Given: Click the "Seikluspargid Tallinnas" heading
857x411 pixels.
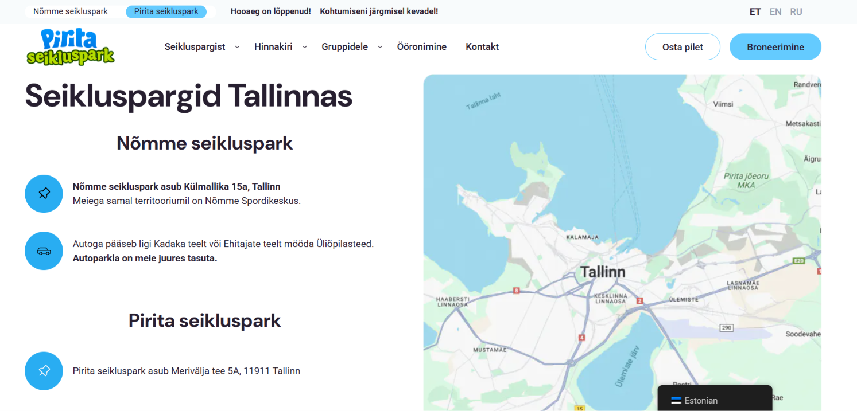Looking at the screenshot, I should (188, 96).
